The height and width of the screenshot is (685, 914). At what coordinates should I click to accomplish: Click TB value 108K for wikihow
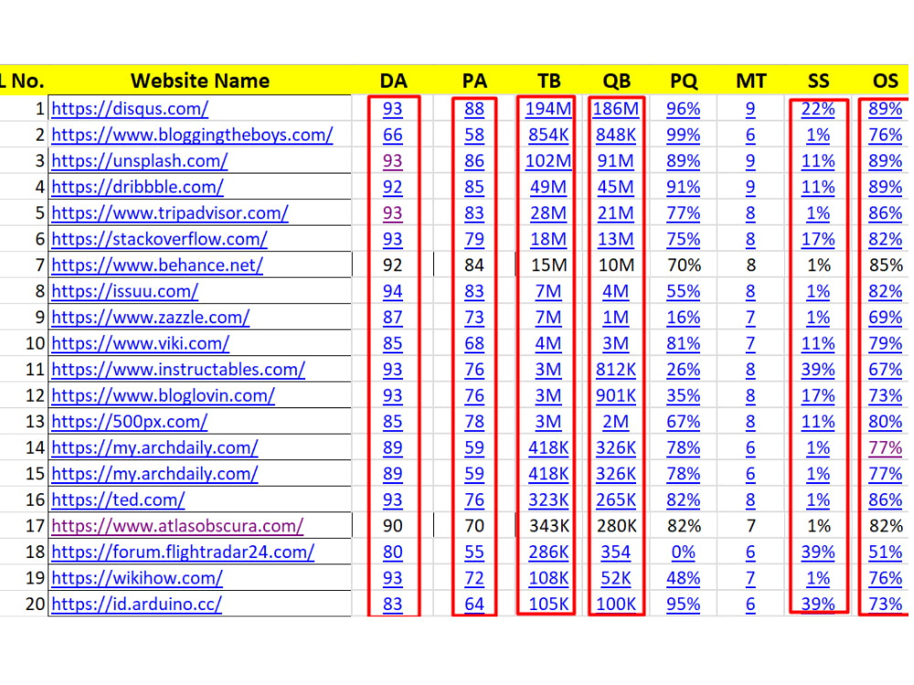548,578
